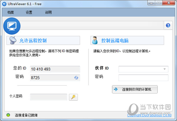
Task: Click the green connection status indicator
Action: click(x=8, y=115)
